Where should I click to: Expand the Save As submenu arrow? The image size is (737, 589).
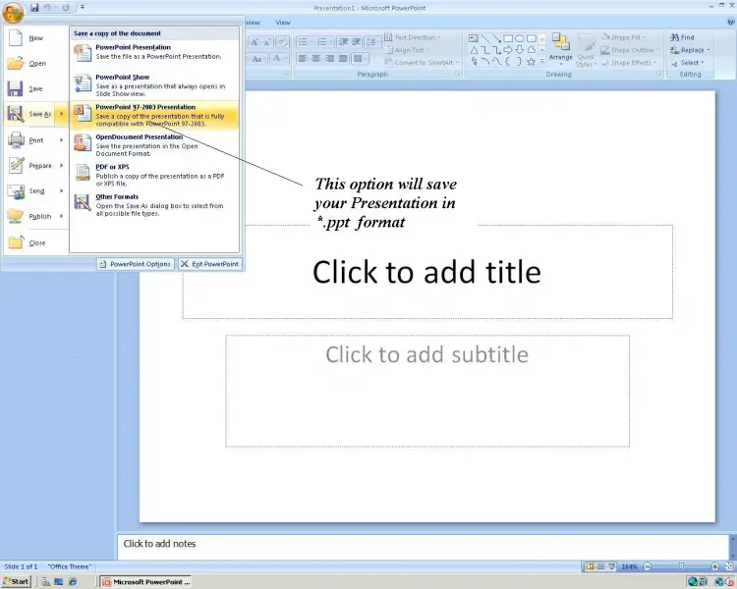pyautogui.click(x=61, y=114)
